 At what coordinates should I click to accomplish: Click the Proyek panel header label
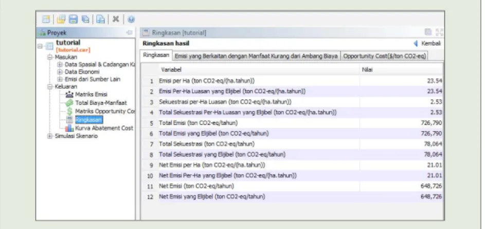(x=57, y=33)
